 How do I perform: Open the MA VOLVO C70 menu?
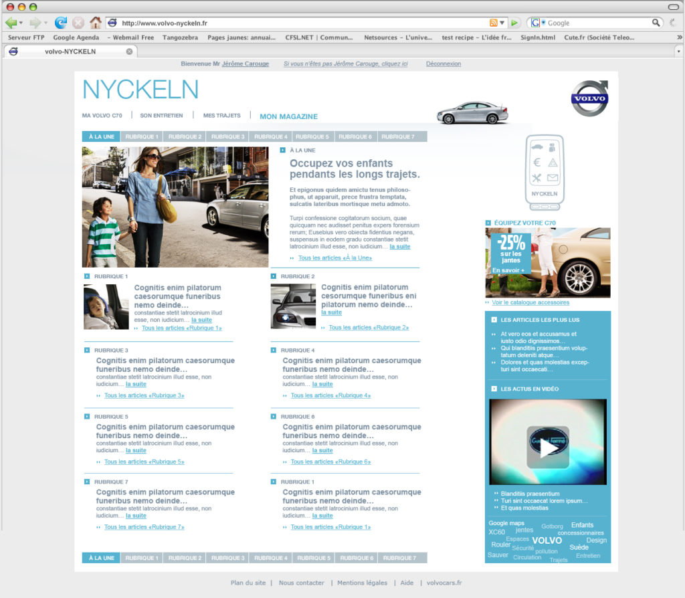102,116
